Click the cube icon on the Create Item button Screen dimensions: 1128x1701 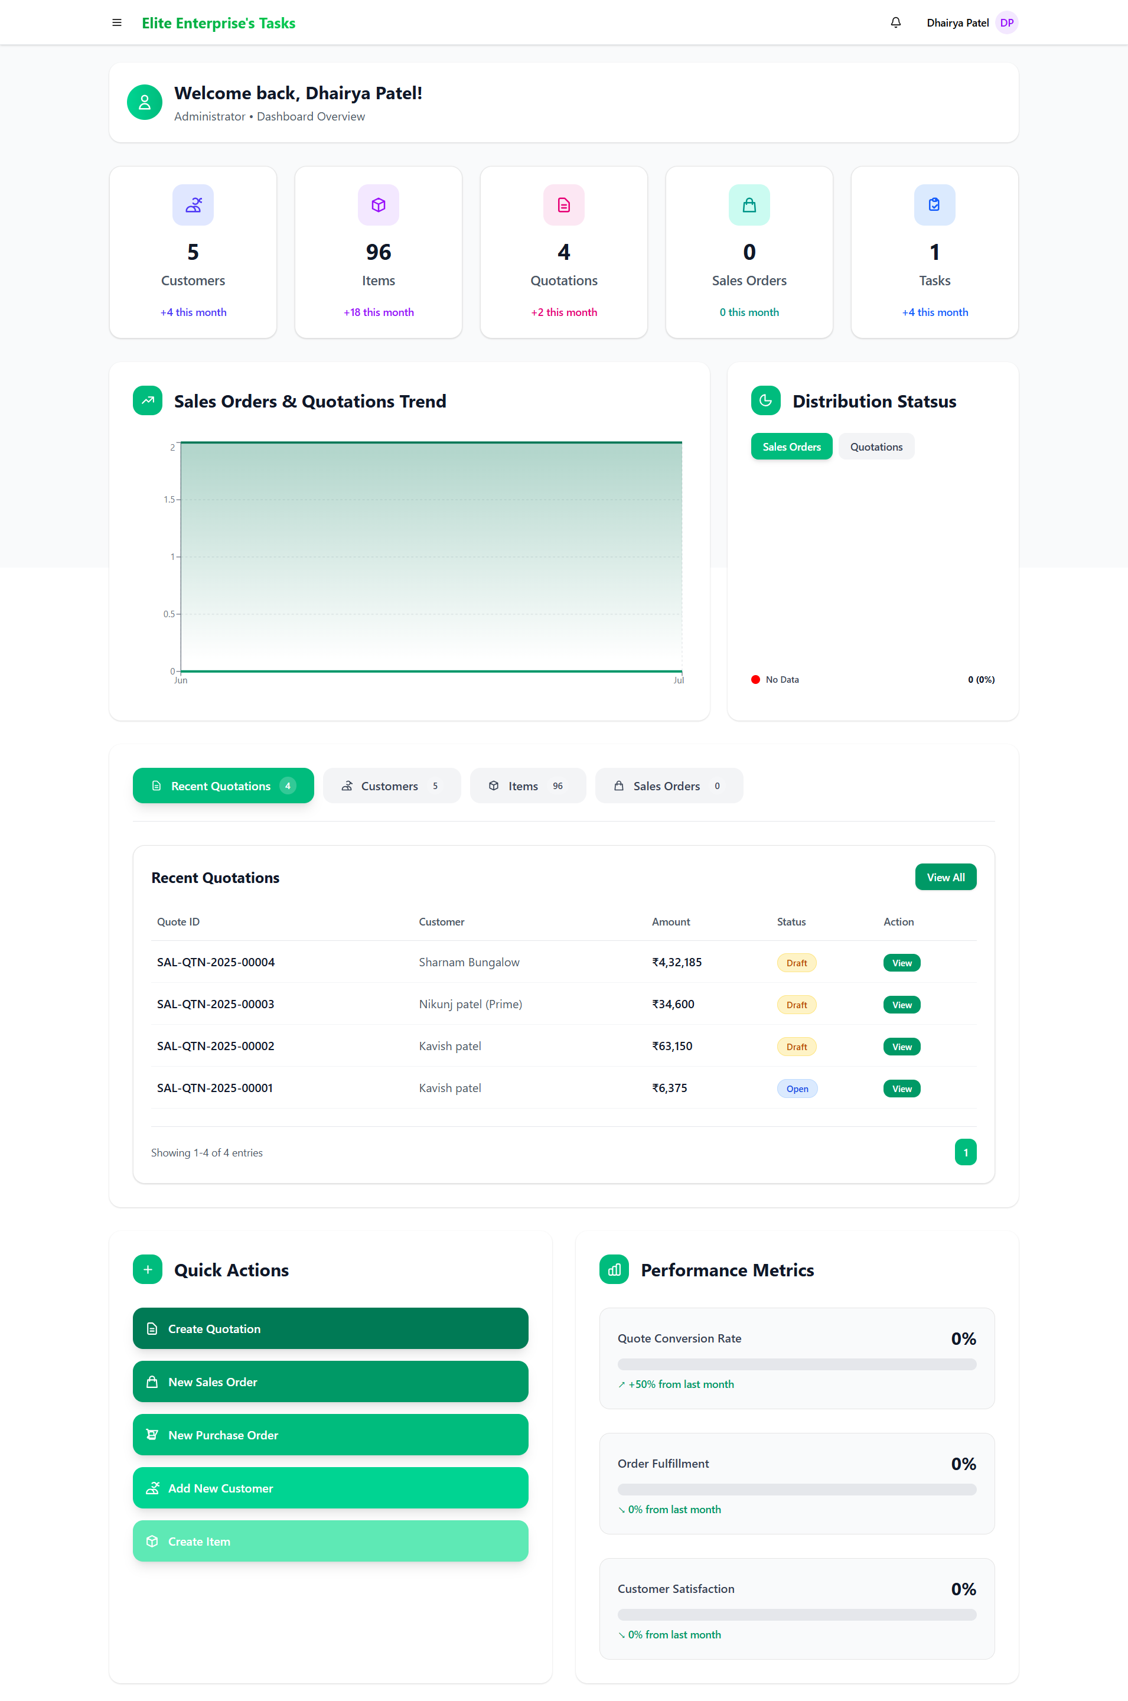(x=152, y=1542)
